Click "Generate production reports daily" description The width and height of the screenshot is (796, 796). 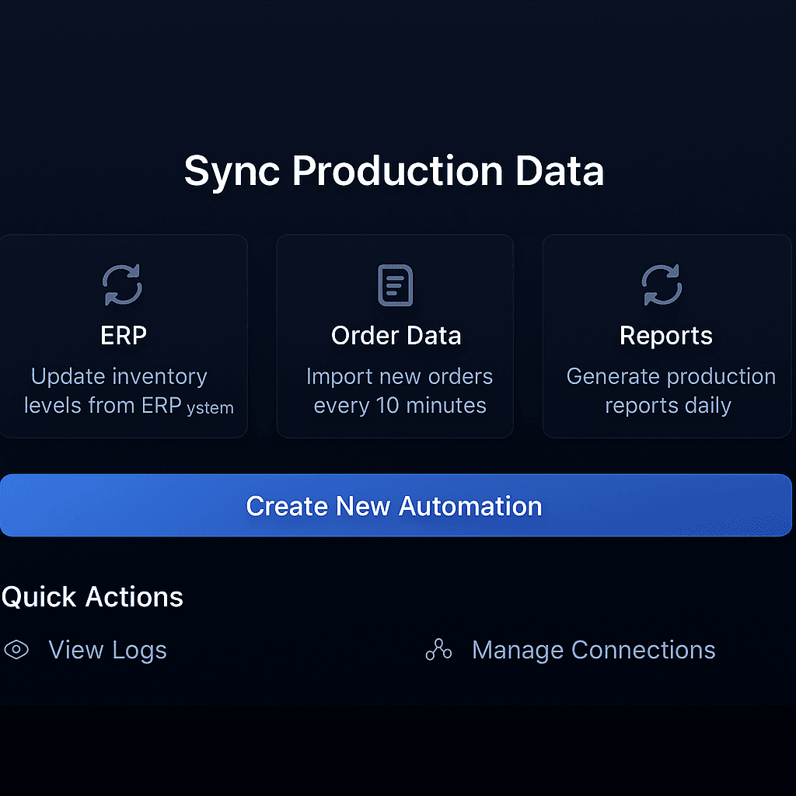(x=670, y=391)
